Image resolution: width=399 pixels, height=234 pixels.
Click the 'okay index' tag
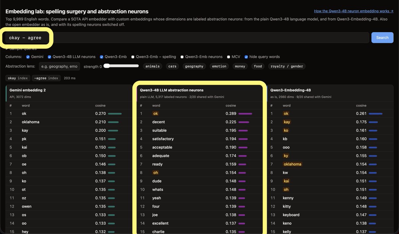(x=18, y=78)
